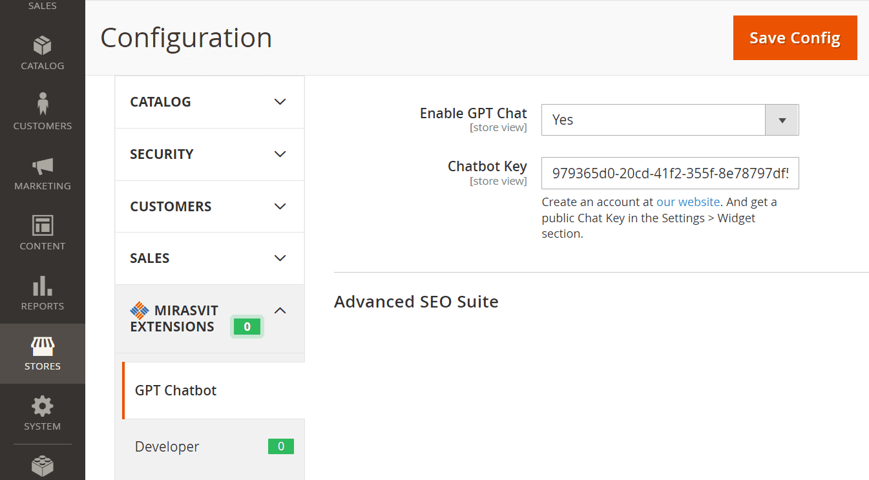869x480 pixels.
Task: Expand the Security configuration section
Action: click(x=209, y=154)
